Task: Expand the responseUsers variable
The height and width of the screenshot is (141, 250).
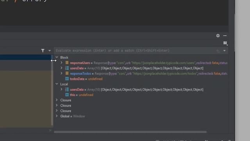Action: tap(61, 63)
